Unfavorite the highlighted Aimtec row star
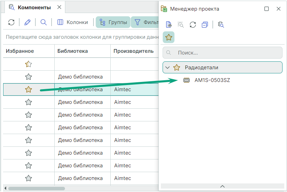287x192 pixels. click(29, 89)
